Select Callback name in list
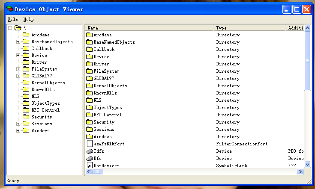This screenshot has width=315, height=189. [104, 49]
